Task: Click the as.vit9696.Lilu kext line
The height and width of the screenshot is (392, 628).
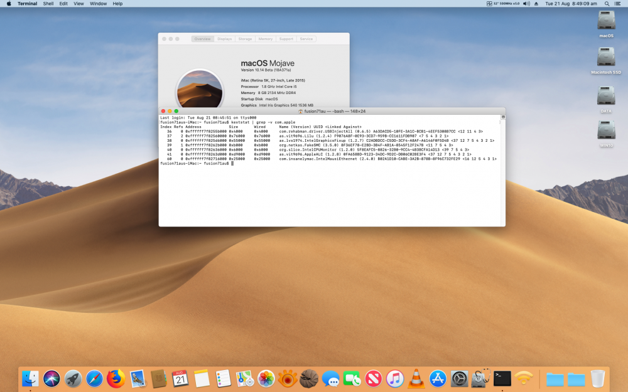Action: pos(306,136)
